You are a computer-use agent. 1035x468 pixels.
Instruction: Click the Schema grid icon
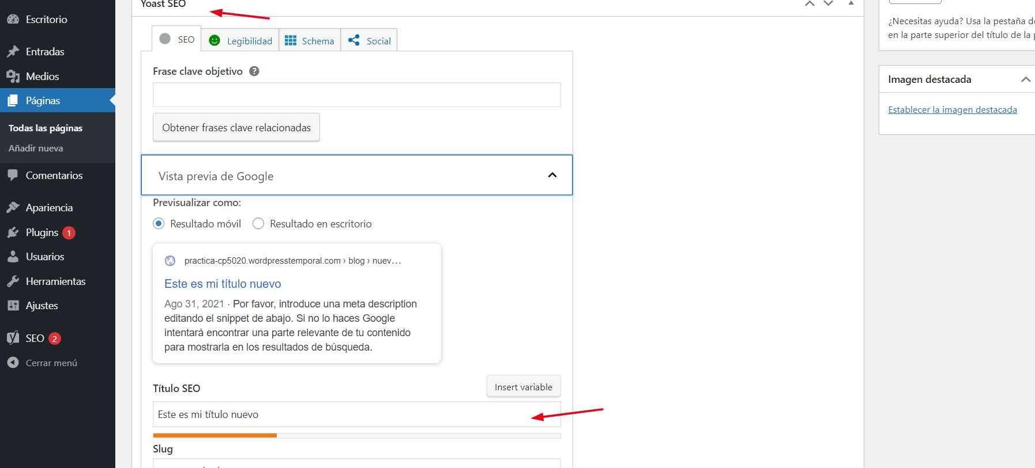(x=291, y=40)
